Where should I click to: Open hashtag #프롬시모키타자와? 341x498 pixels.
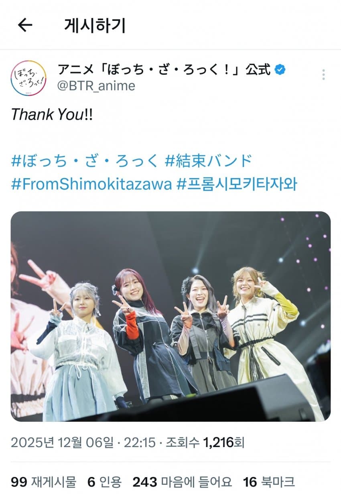pyautogui.click(x=237, y=184)
